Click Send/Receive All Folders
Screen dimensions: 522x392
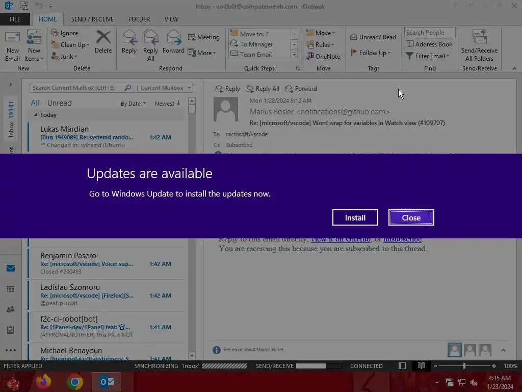479,46
